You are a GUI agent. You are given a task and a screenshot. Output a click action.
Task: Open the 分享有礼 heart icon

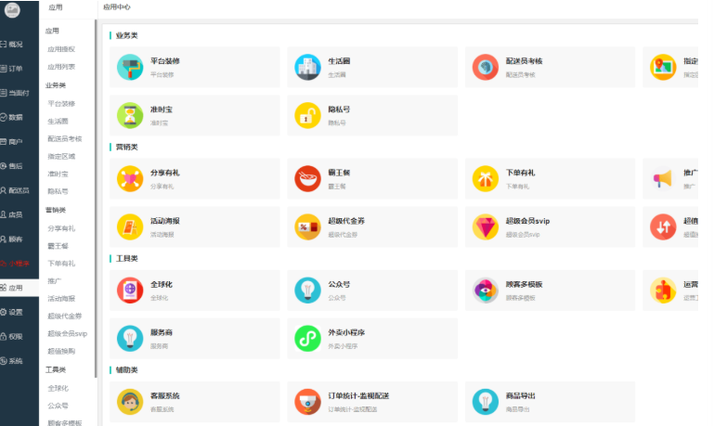pyautogui.click(x=130, y=178)
